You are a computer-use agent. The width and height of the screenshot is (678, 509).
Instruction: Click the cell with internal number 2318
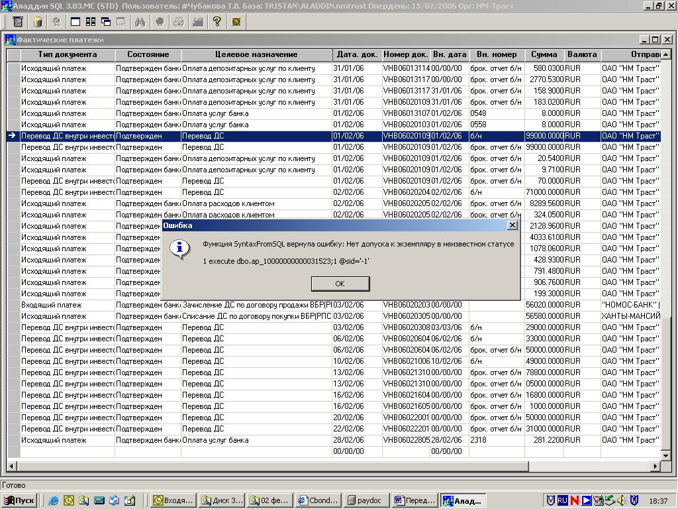pos(497,440)
